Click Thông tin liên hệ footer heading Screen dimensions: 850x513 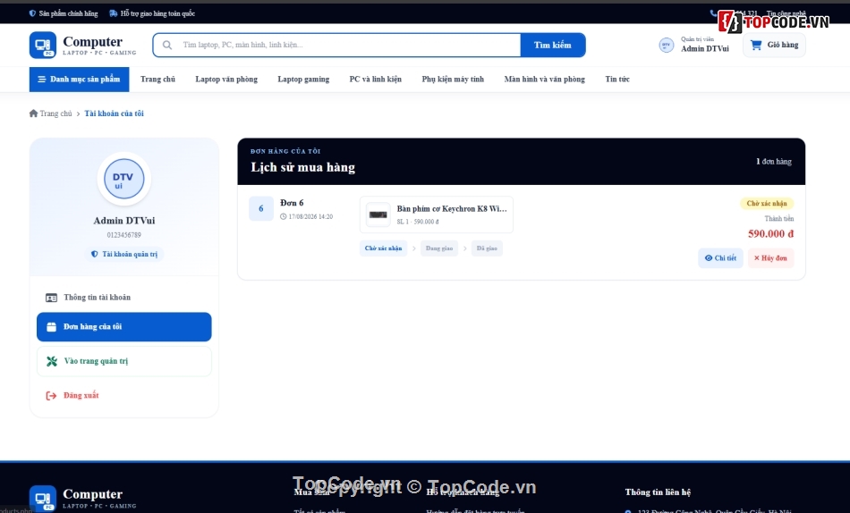(658, 492)
